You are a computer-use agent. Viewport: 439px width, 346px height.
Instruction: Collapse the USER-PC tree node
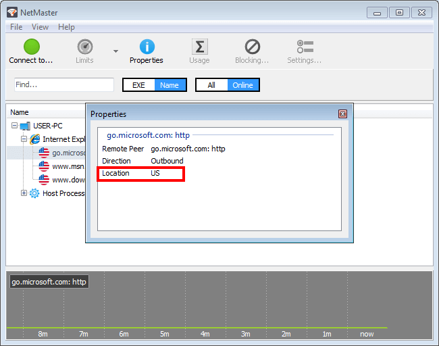tap(15, 125)
